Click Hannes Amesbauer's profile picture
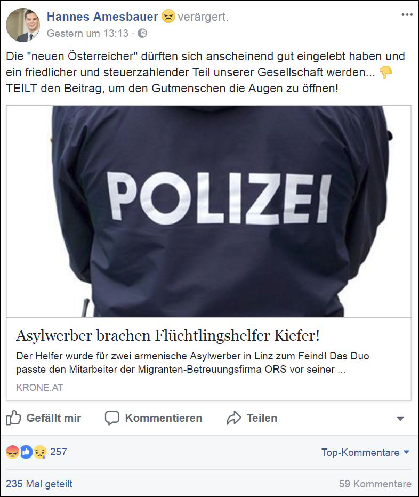The height and width of the screenshot is (497, 419). (23, 25)
